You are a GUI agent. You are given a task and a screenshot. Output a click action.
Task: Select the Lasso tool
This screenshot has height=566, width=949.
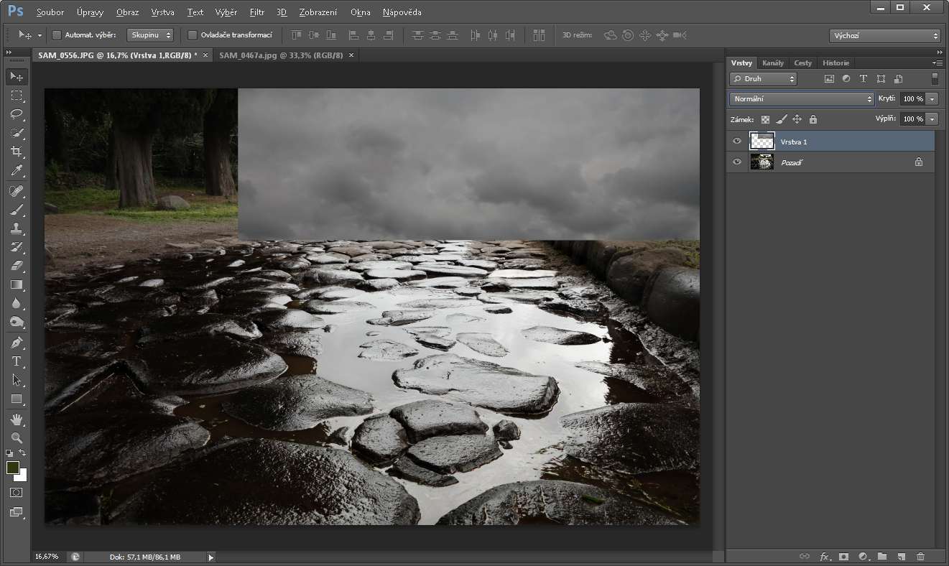tap(17, 114)
